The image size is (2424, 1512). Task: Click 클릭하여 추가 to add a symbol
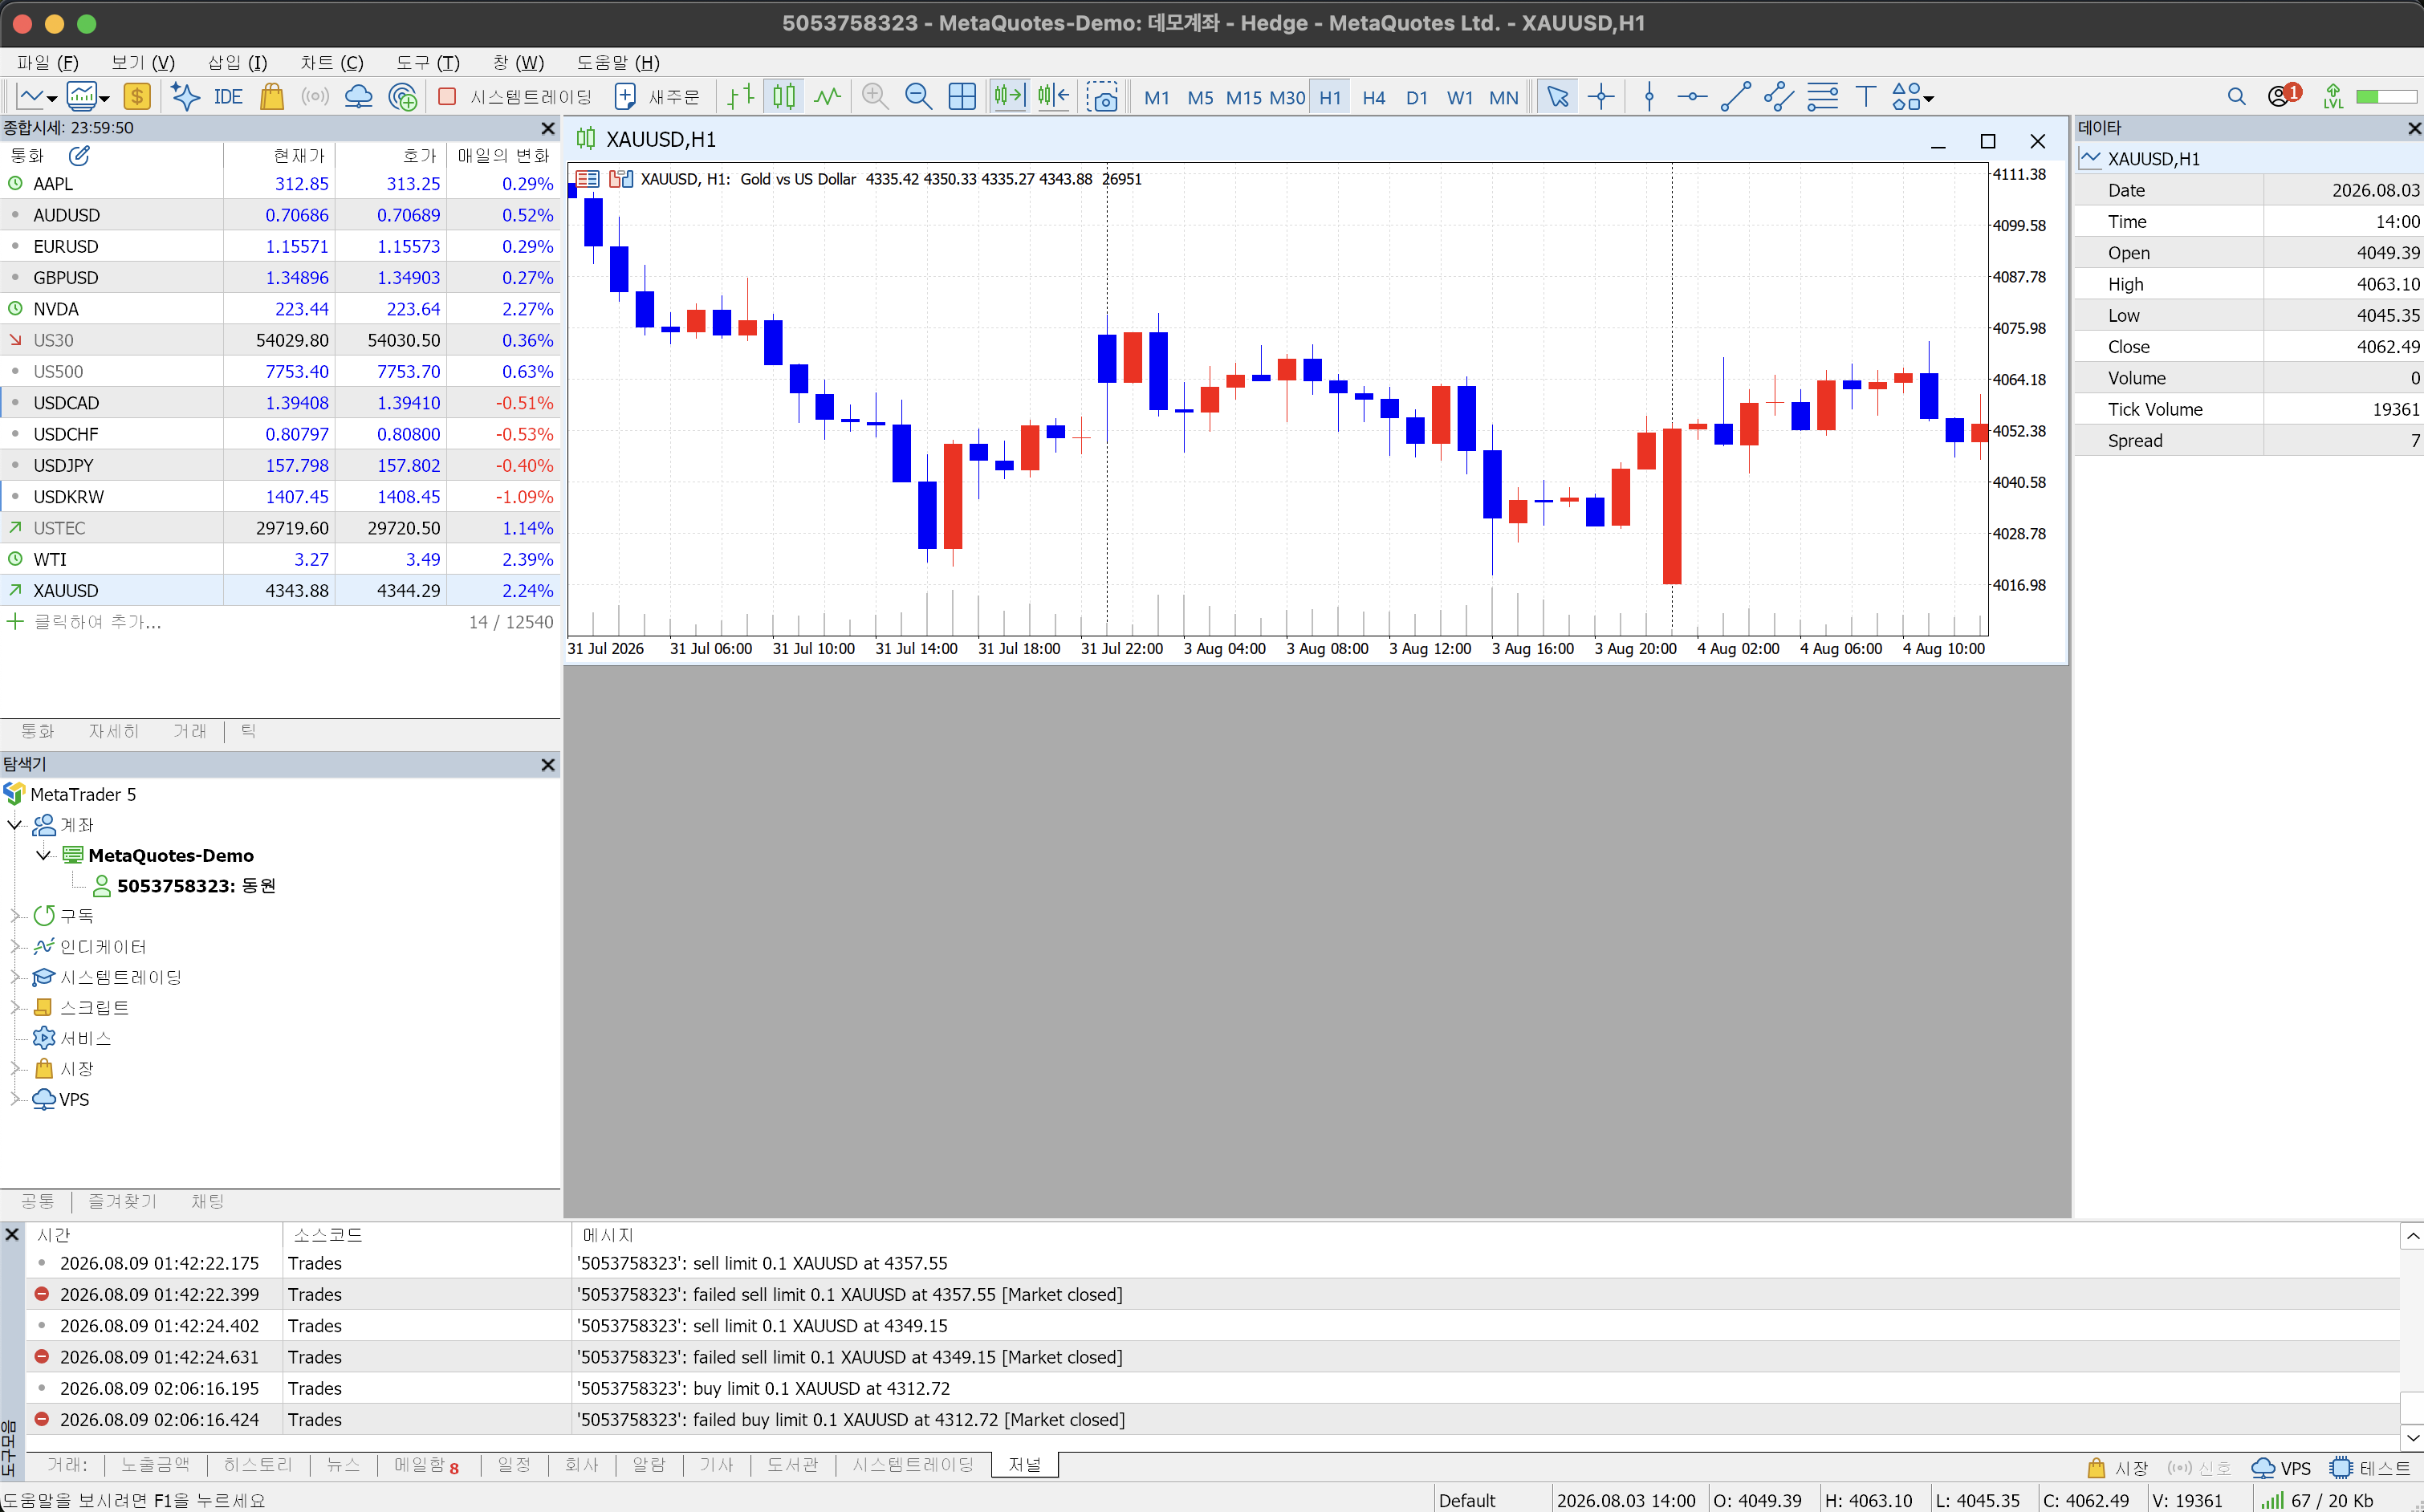pyautogui.click(x=97, y=622)
